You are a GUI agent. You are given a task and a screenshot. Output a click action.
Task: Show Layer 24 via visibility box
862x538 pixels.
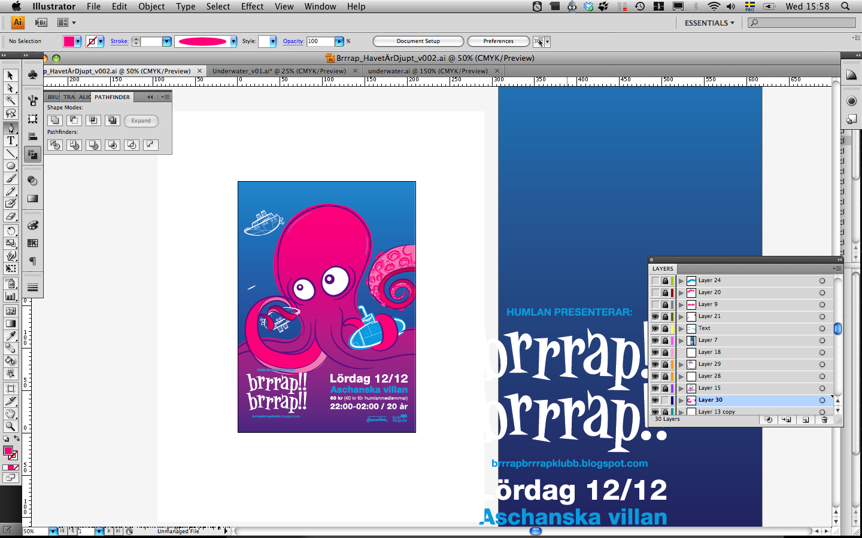655,280
